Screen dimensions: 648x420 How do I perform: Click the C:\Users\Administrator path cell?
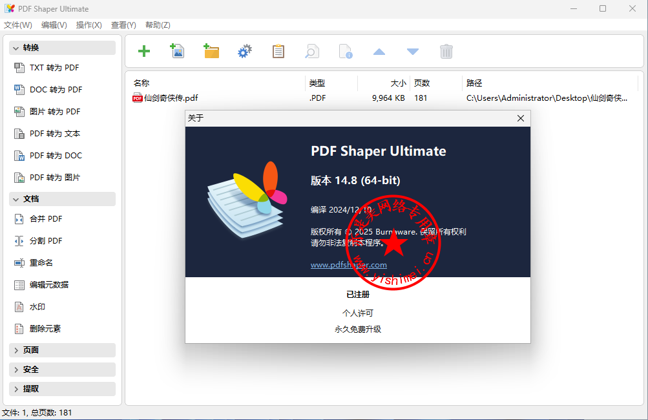coord(547,98)
